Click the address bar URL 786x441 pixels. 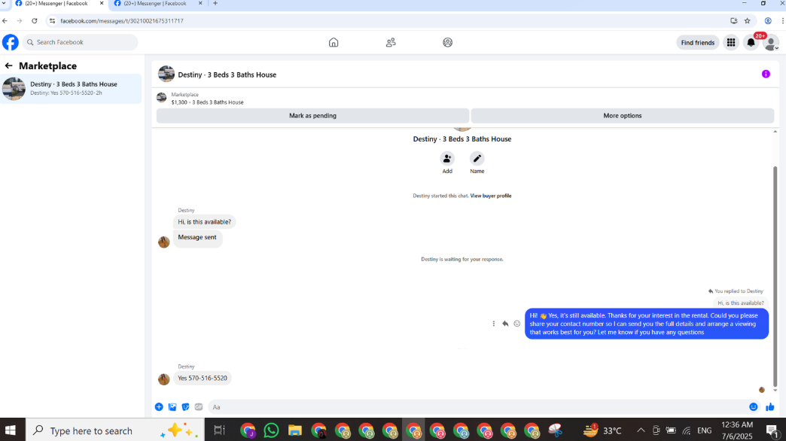pyautogui.click(x=122, y=21)
